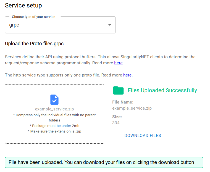Screen dimensions: 210x172
Task: Open the grpc service type combo box
Action: [55, 25]
